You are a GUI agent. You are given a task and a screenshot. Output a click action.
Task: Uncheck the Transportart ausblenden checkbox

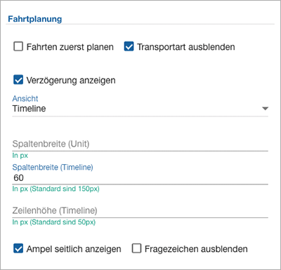(129, 46)
